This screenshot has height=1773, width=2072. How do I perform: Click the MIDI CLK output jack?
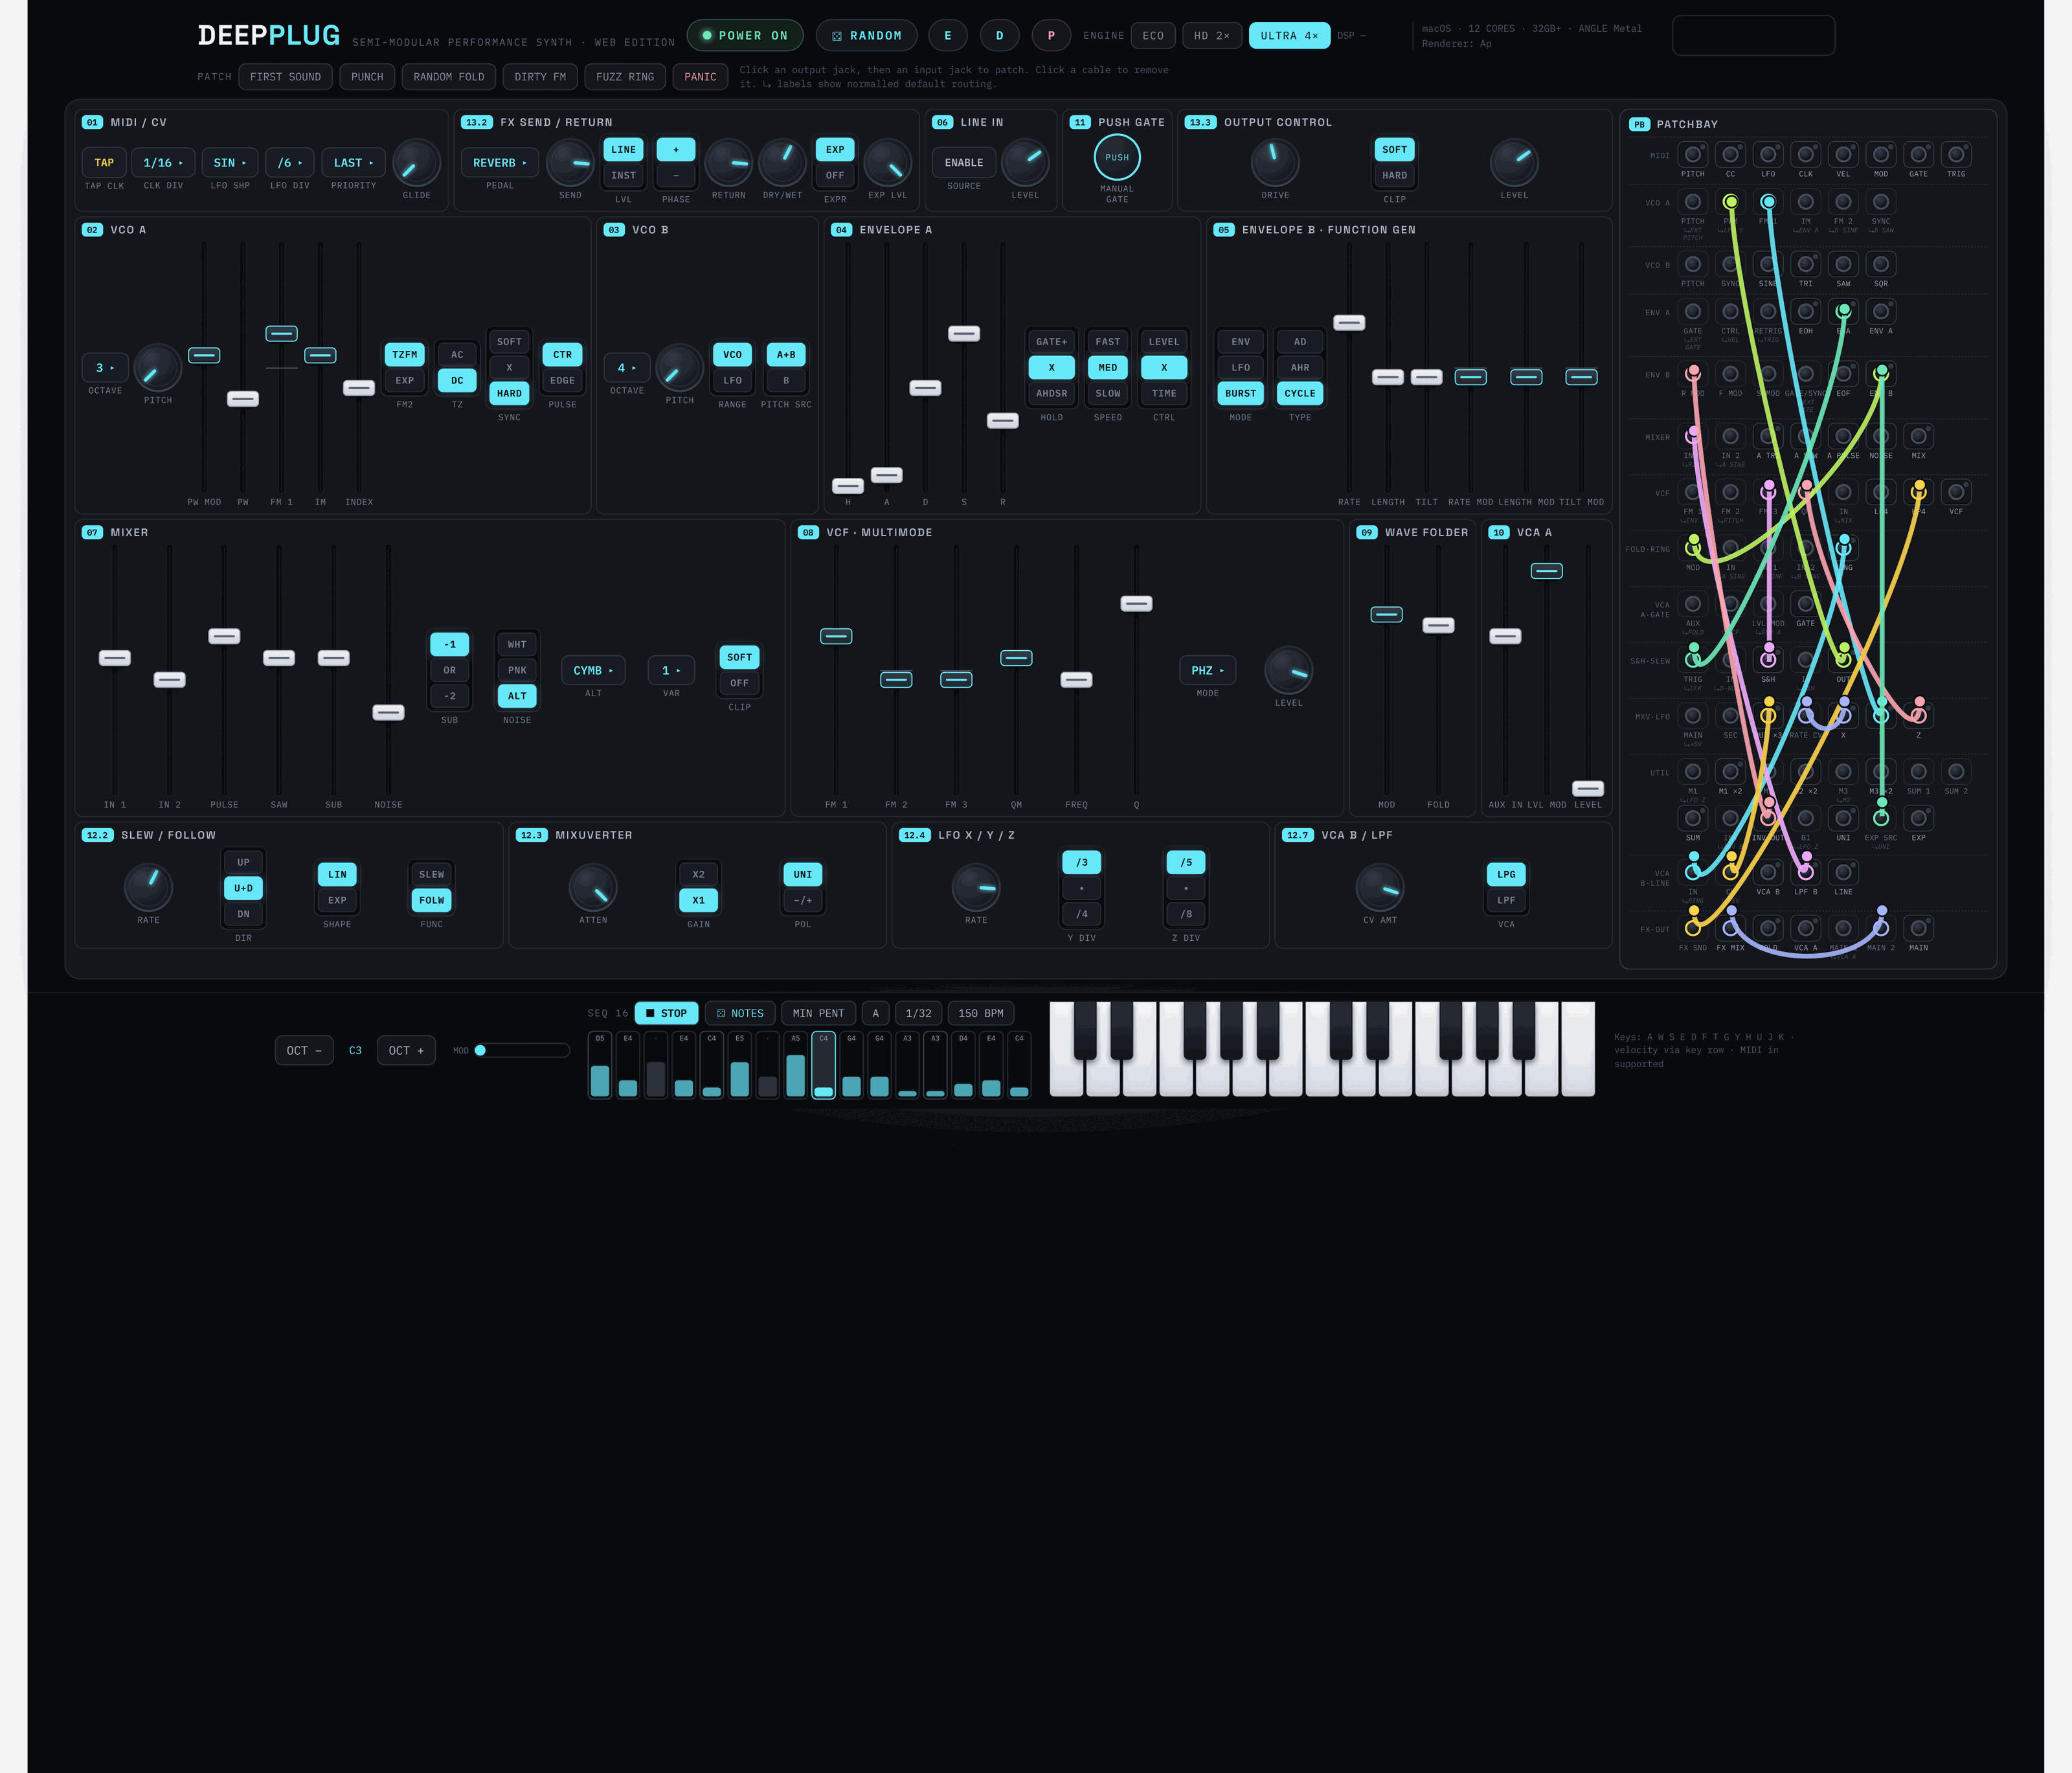[1805, 155]
